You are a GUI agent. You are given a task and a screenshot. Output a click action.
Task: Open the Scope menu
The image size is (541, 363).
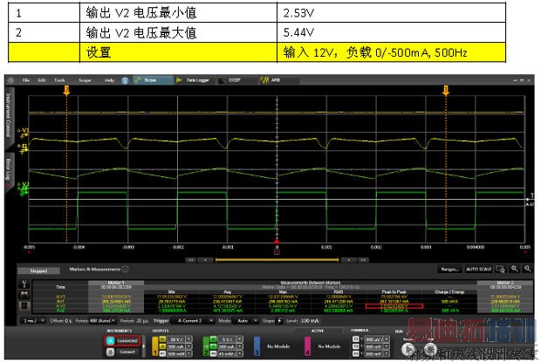pos(85,80)
